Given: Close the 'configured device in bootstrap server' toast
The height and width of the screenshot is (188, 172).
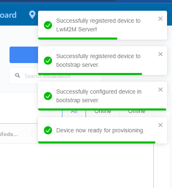Looking at the screenshot, I should [x=160, y=89].
